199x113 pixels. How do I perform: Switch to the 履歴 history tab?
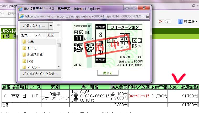point(52,35)
